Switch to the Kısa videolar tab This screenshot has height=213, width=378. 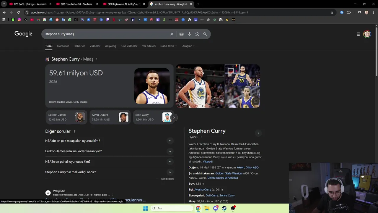pyautogui.click(x=129, y=46)
